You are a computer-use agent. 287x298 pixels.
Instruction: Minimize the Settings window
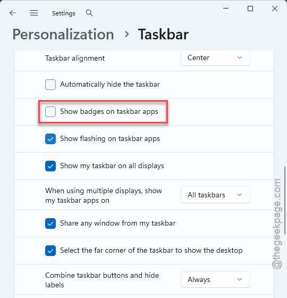pyautogui.click(x=226, y=9)
